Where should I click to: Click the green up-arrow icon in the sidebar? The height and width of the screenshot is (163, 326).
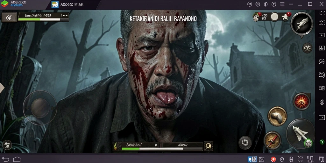tap(322, 142)
